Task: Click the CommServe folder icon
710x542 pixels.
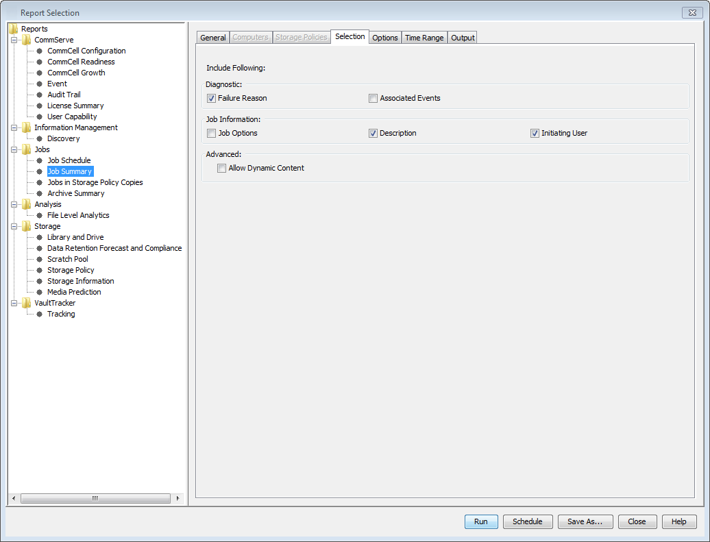Action: pyautogui.click(x=27, y=40)
